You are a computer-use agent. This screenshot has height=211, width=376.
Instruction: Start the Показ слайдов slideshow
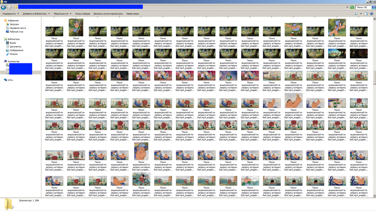(83, 13)
